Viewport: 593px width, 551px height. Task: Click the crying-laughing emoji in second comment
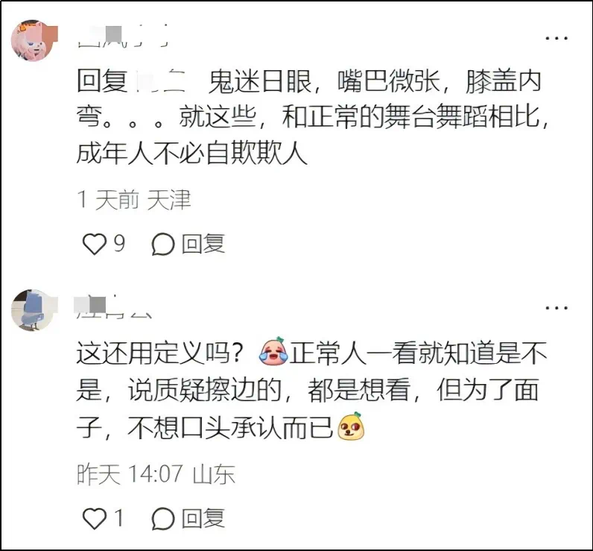(273, 352)
